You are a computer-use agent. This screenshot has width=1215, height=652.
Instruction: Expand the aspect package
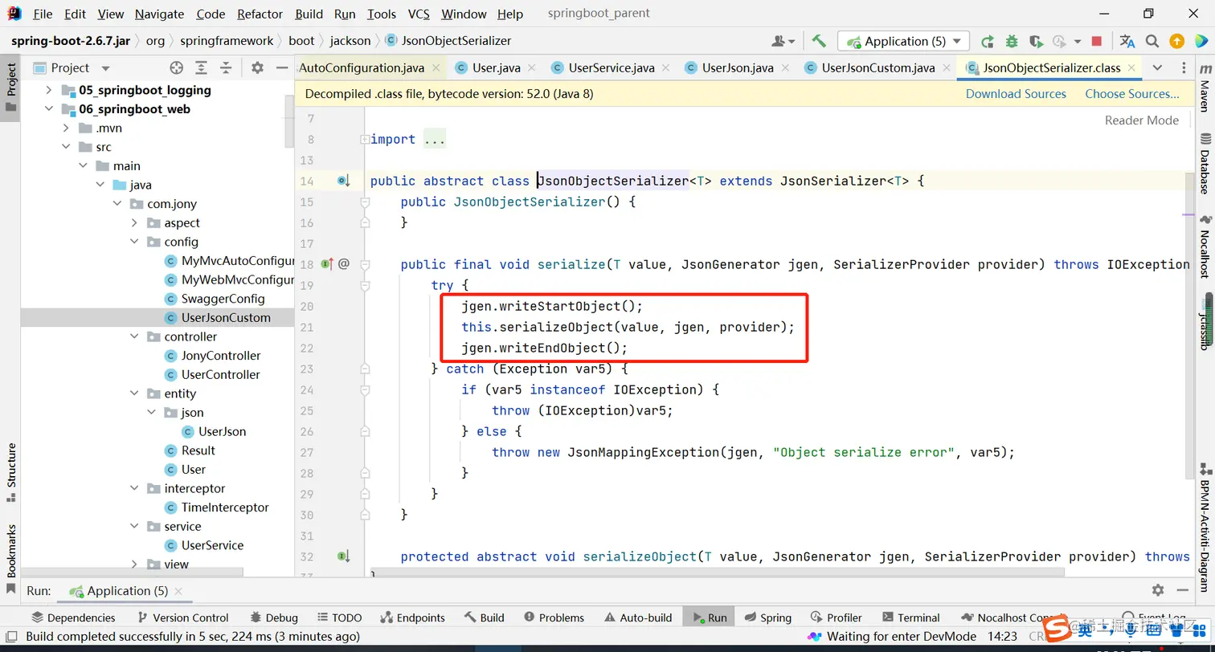[134, 222]
